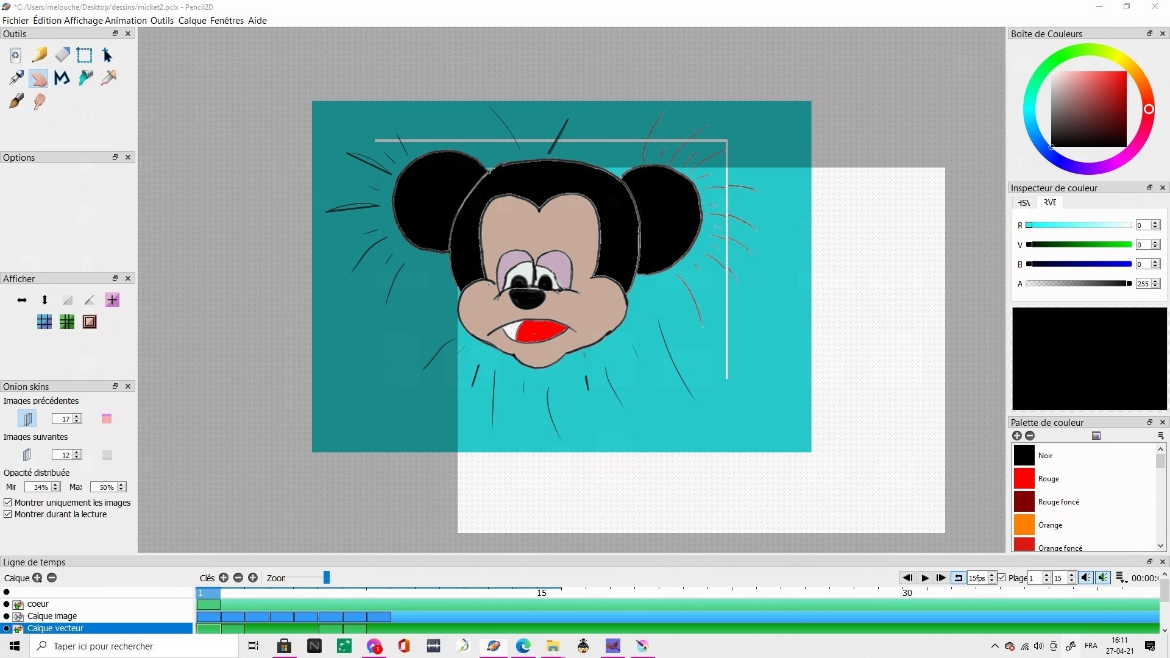Image resolution: width=1170 pixels, height=658 pixels.
Task: Toggle next frames onion skin
Action: 27,455
